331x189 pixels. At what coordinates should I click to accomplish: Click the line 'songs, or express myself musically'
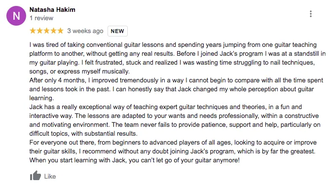click(79, 72)
